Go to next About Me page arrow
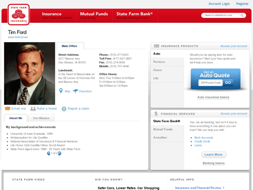253x190 pixels. click(60, 153)
